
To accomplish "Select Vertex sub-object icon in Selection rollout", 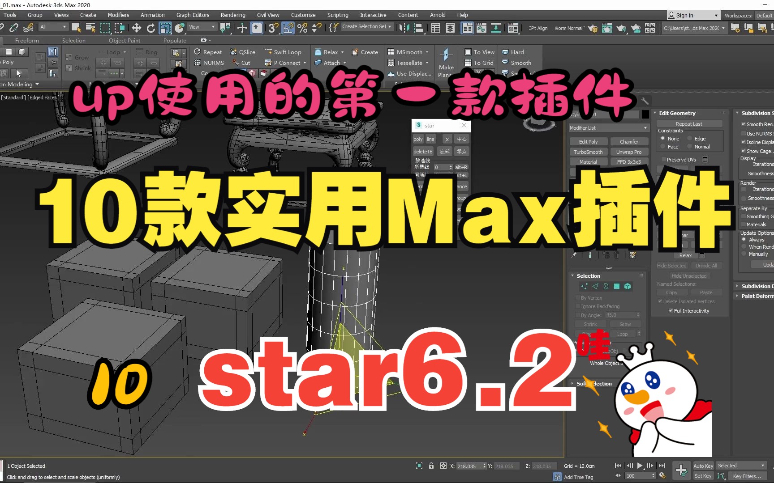I will coord(584,286).
